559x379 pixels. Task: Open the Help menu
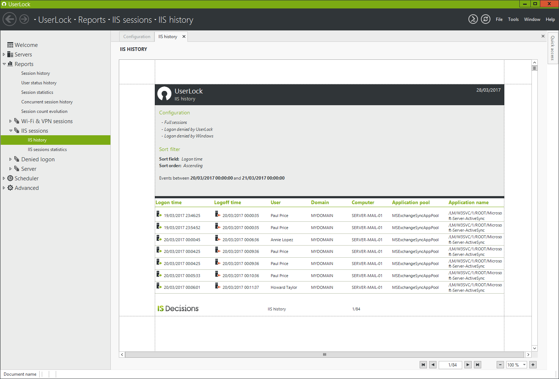[550, 19]
